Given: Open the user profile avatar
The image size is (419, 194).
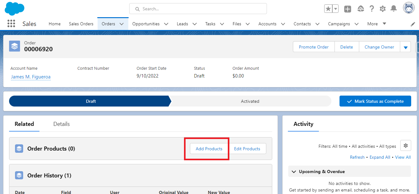Looking at the screenshot, I should coord(409,8).
